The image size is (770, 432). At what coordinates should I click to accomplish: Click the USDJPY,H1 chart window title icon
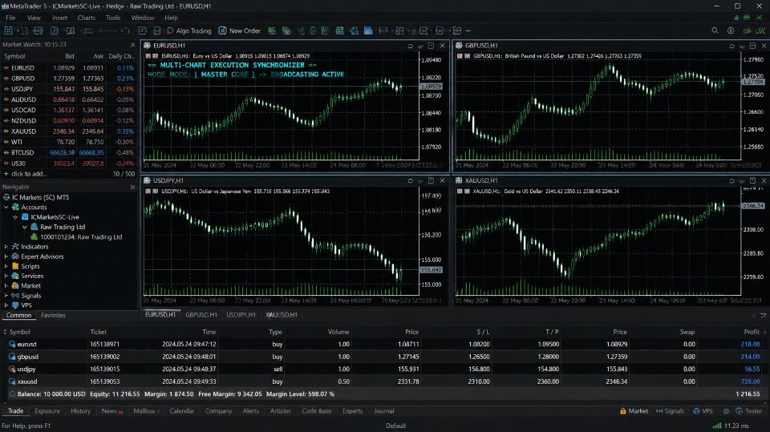click(x=147, y=180)
